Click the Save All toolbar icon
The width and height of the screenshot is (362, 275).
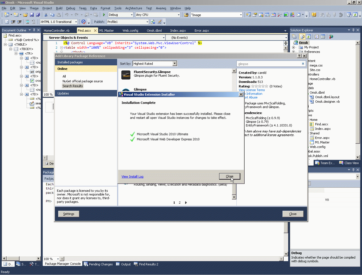[x=38, y=15]
